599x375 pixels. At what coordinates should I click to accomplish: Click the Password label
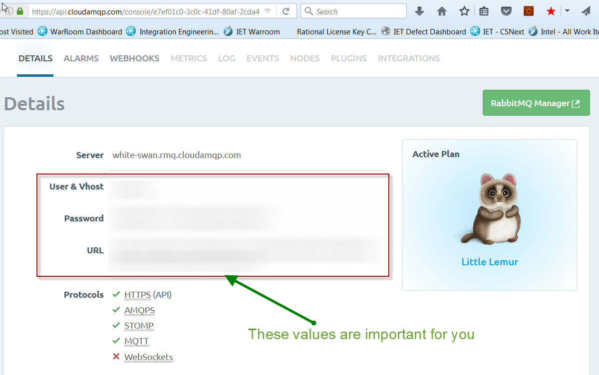[x=84, y=218]
